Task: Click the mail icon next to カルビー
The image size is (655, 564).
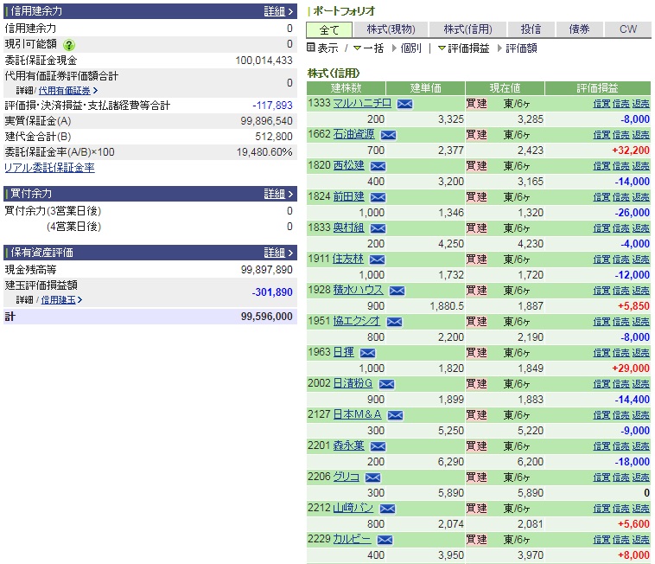Action: point(385,540)
